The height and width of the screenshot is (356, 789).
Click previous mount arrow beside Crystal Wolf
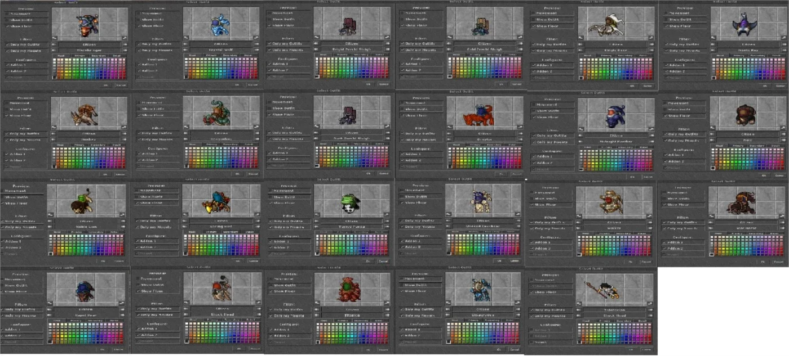[186, 50]
